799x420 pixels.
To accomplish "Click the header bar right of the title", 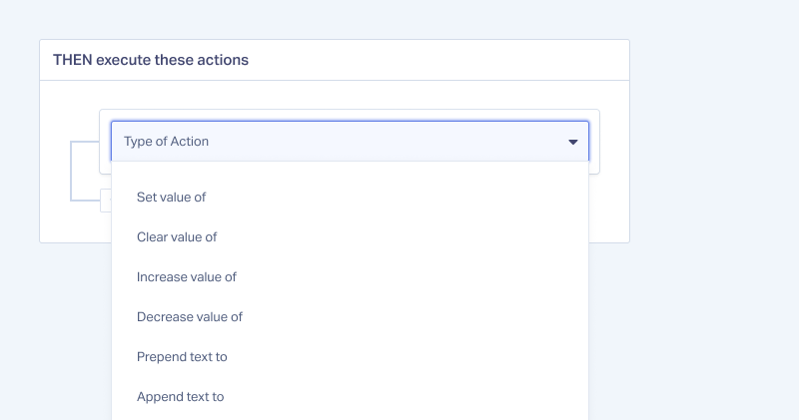I will pos(438,60).
